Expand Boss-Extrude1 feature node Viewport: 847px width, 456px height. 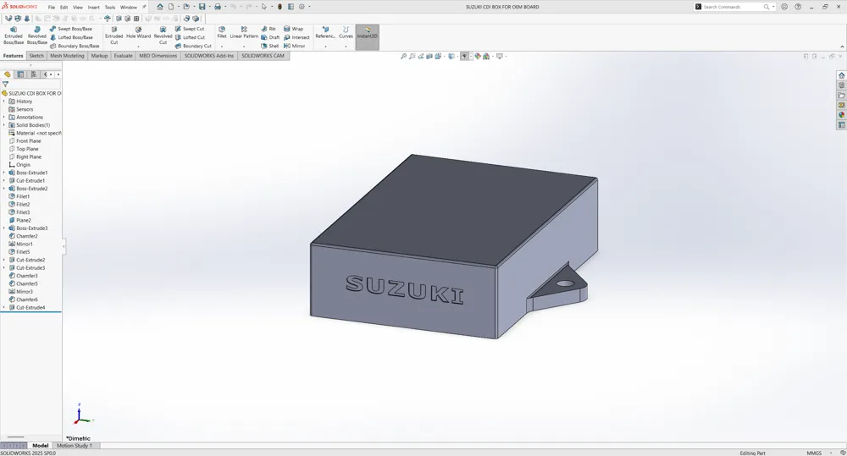tap(3, 173)
